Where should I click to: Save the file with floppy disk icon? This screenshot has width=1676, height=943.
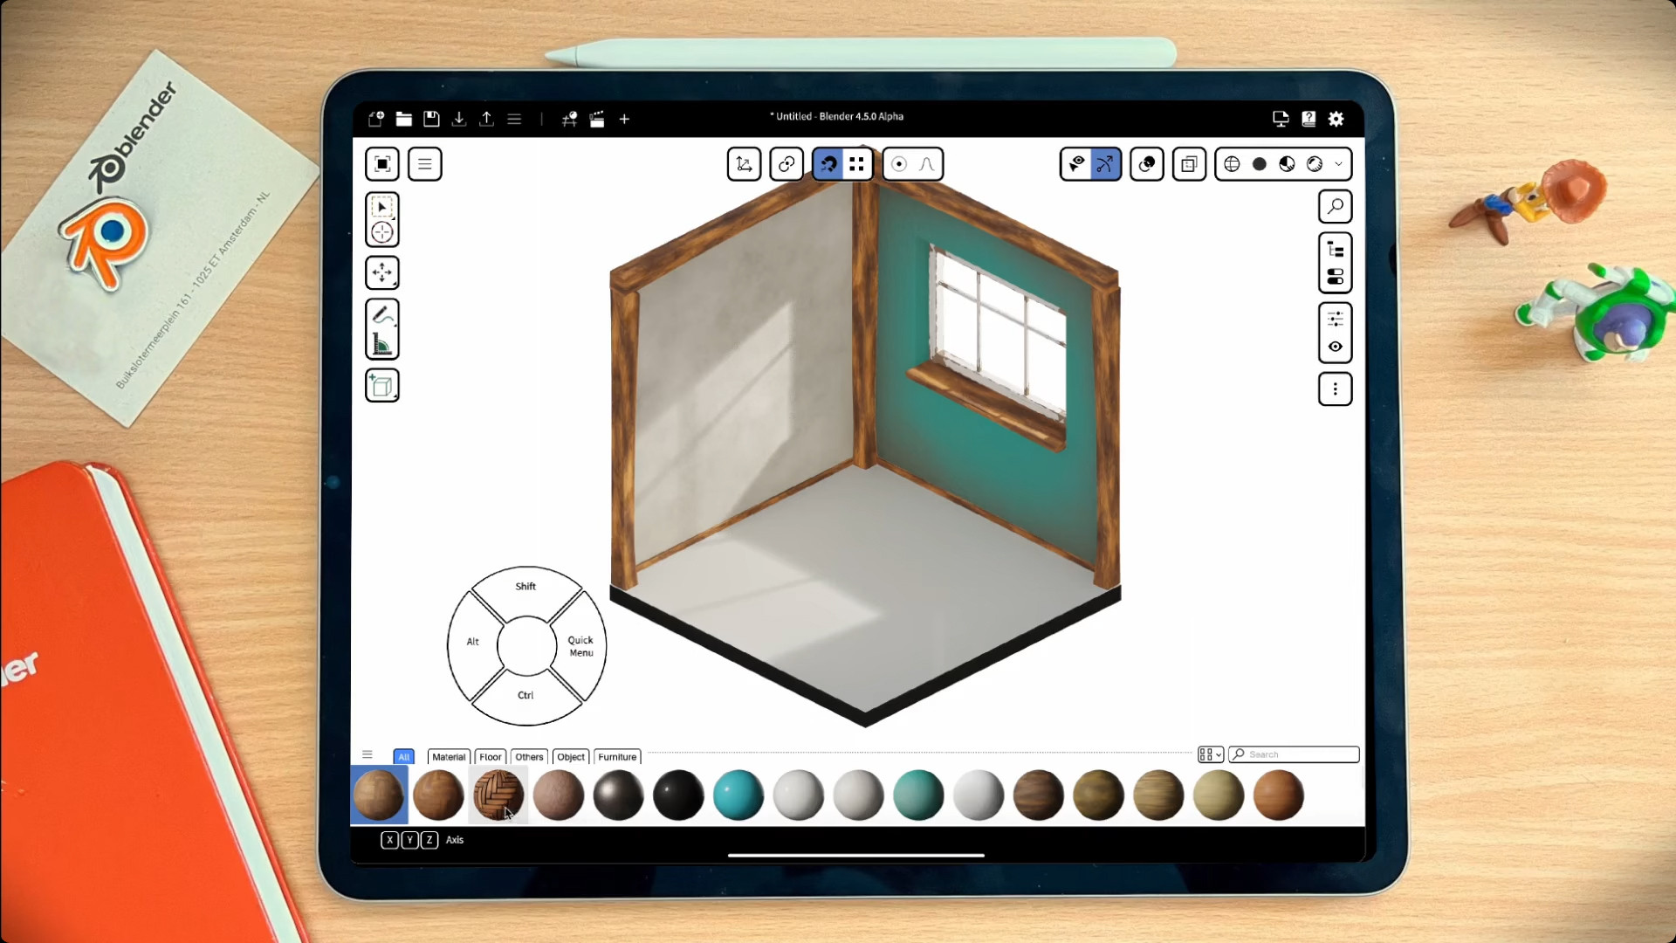coord(431,119)
